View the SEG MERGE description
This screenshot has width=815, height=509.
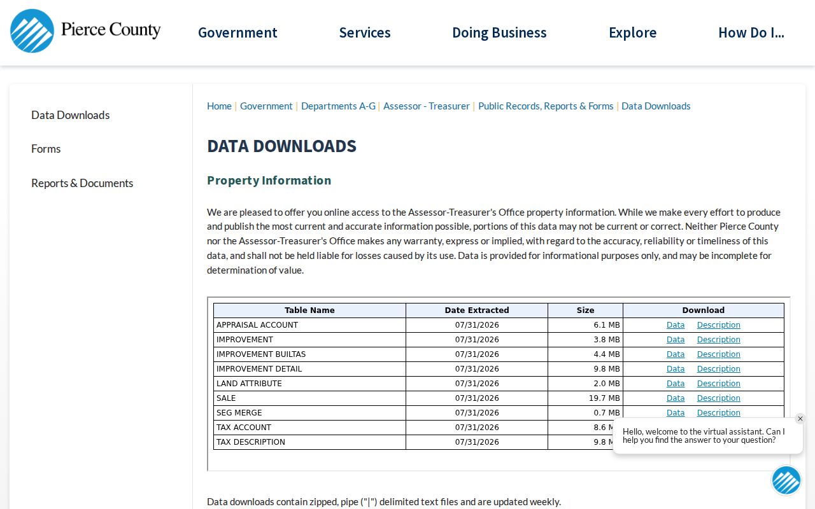pos(718,413)
